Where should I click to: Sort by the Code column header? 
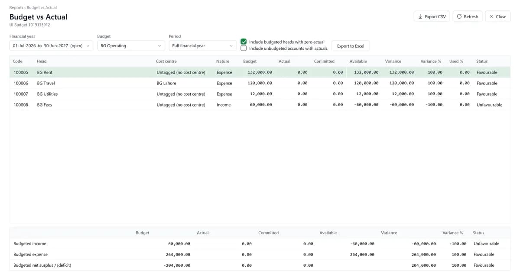[18, 61]
